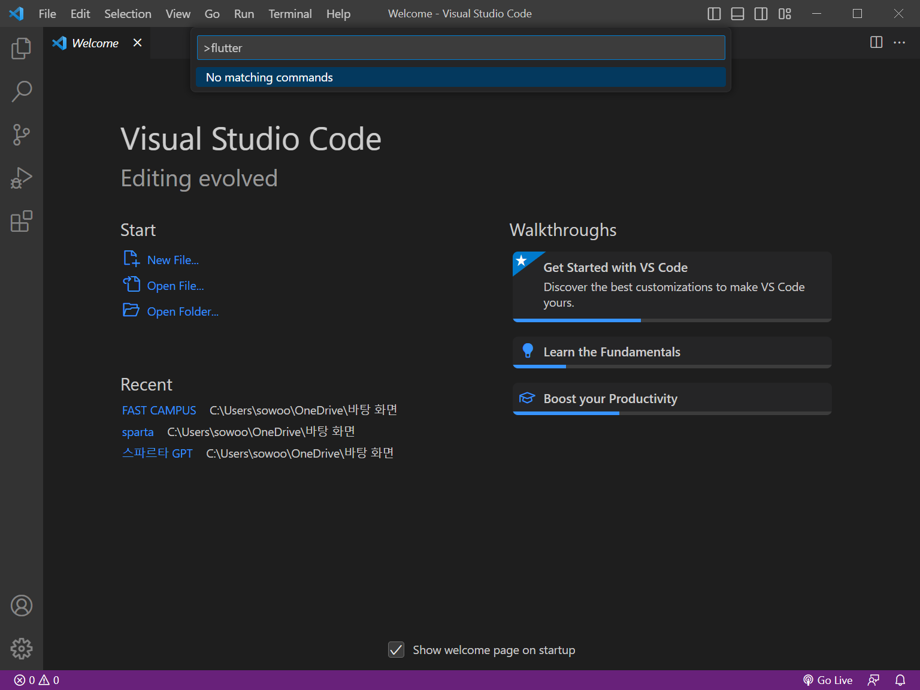
Task: Click the Open Folder icon
Action: click(131, 310)
